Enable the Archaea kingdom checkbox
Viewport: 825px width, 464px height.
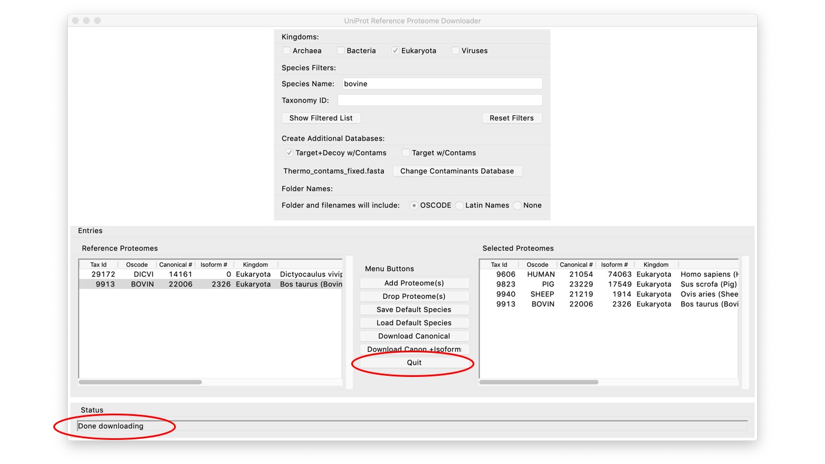pos(286,51)
